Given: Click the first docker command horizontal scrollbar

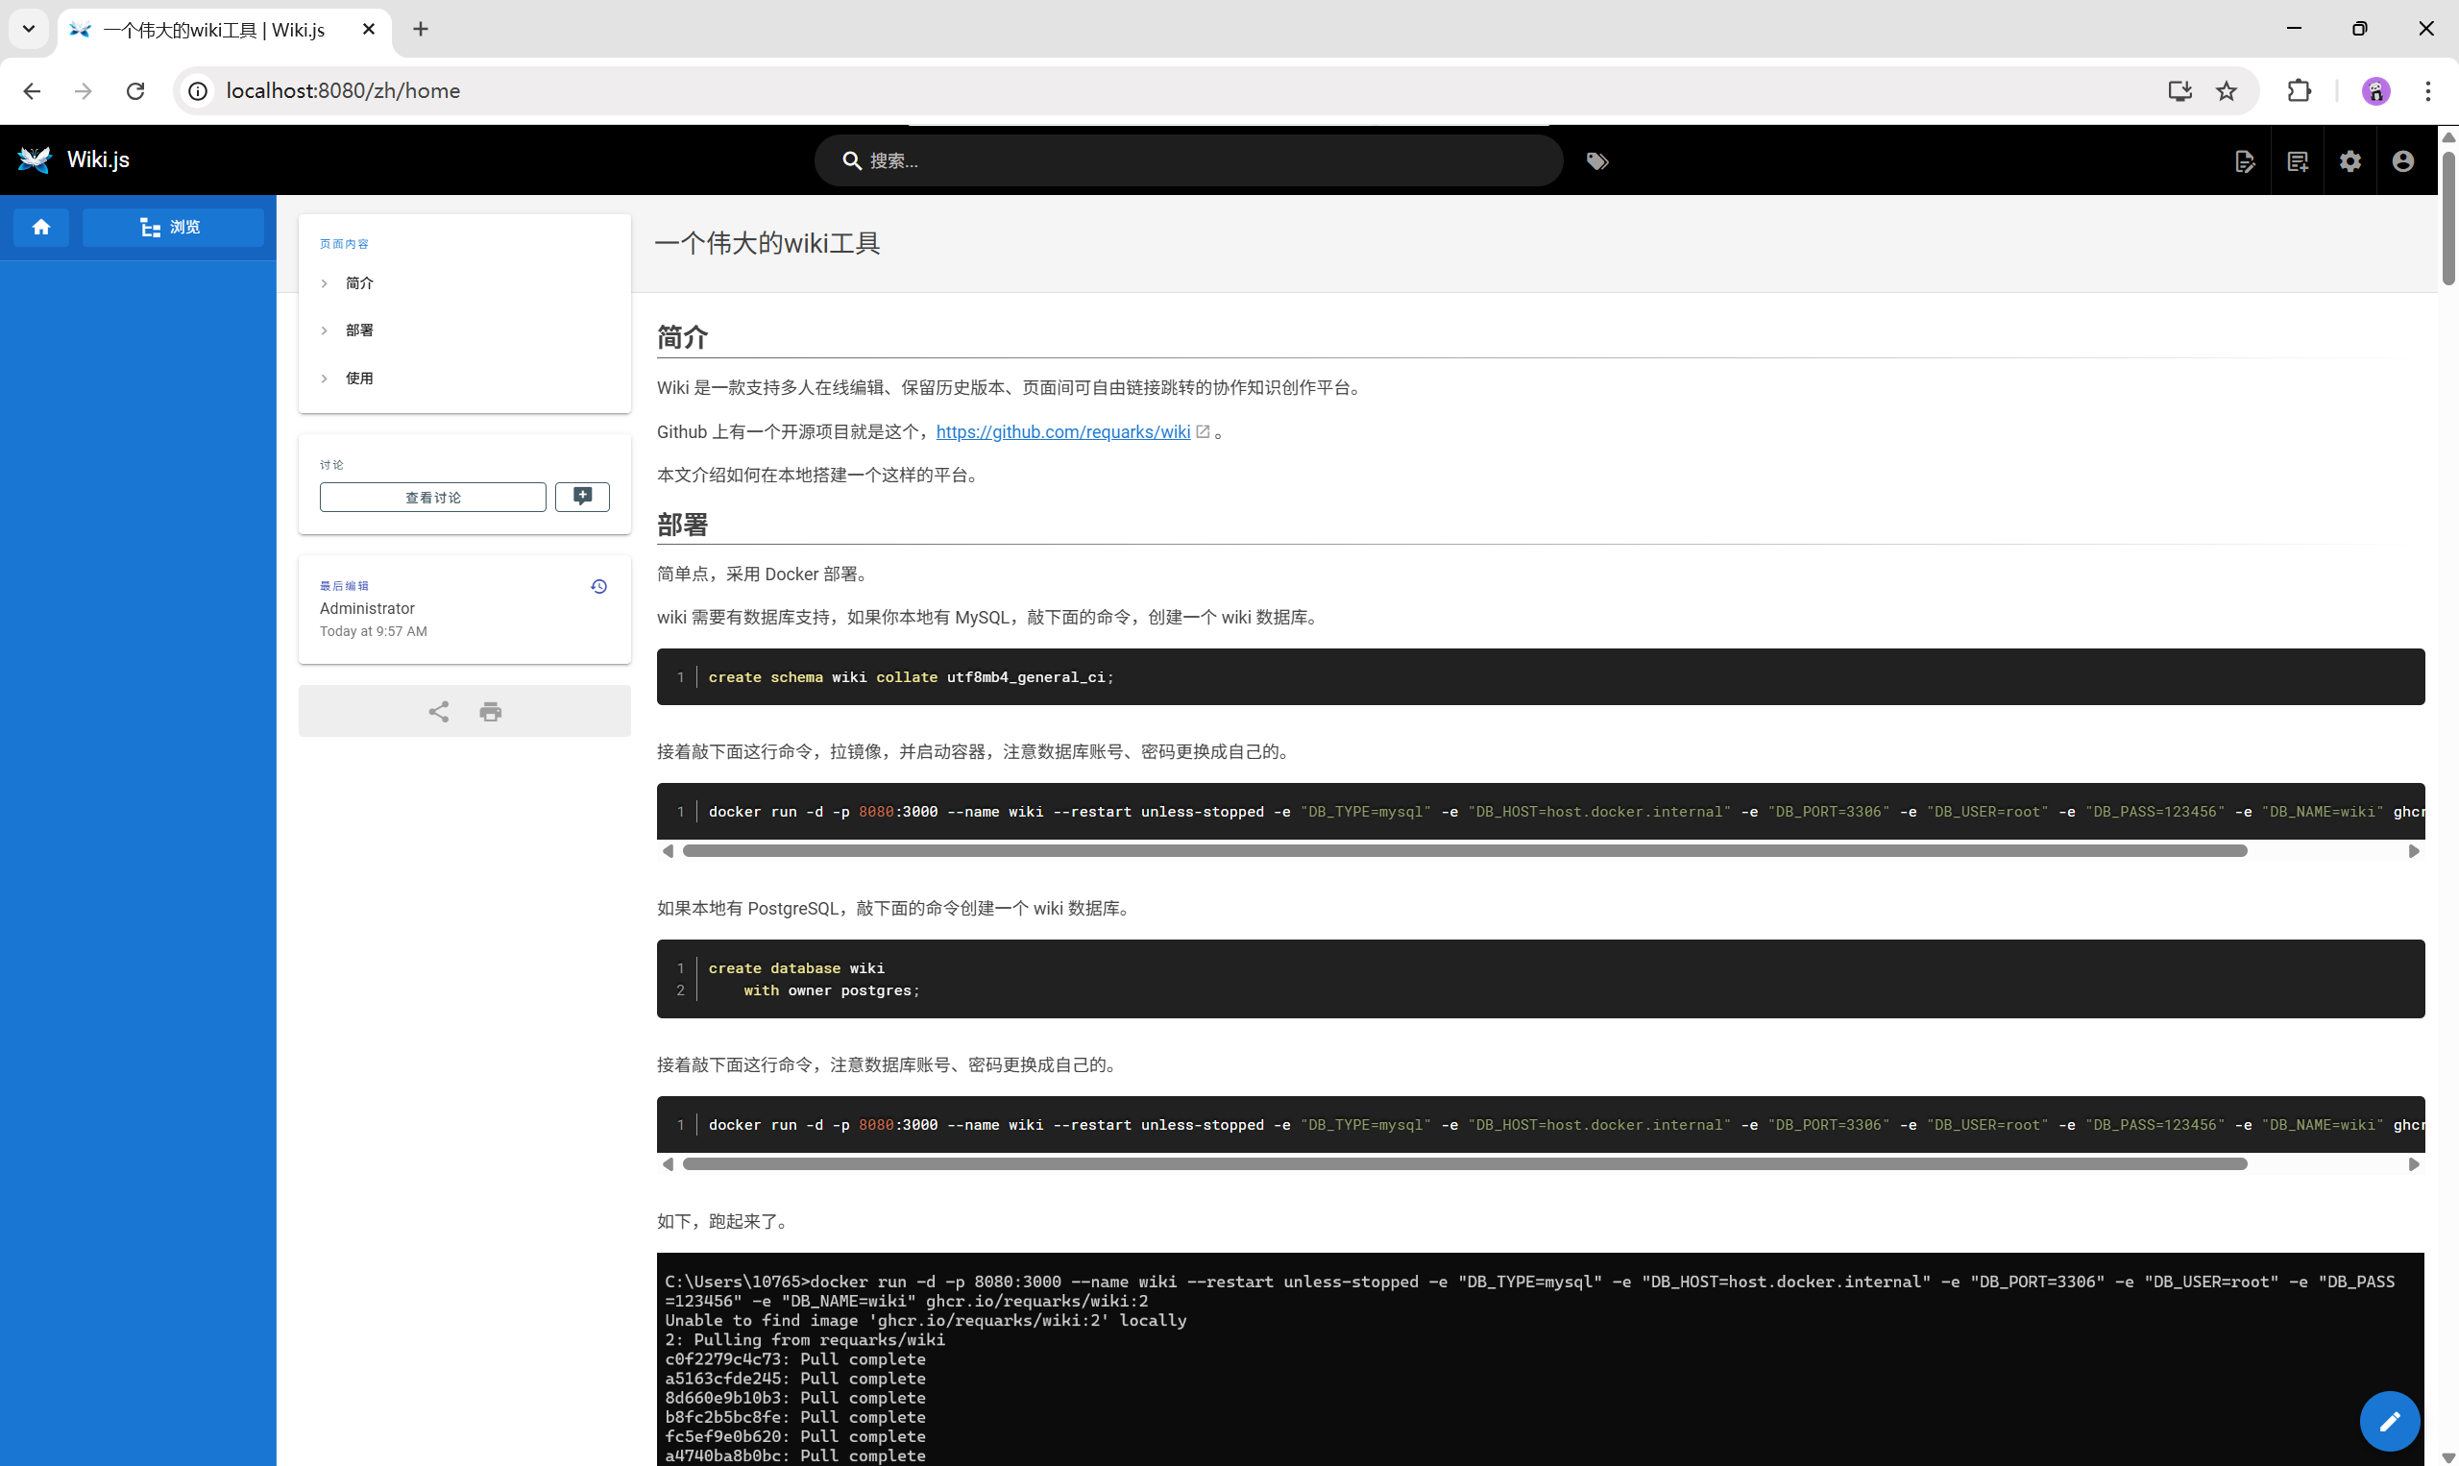Looking at the screenshot, I should click(x=1464, y=850).
